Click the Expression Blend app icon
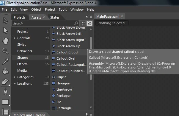The height and width of the screenshot is (116, 179). (2, 3)
